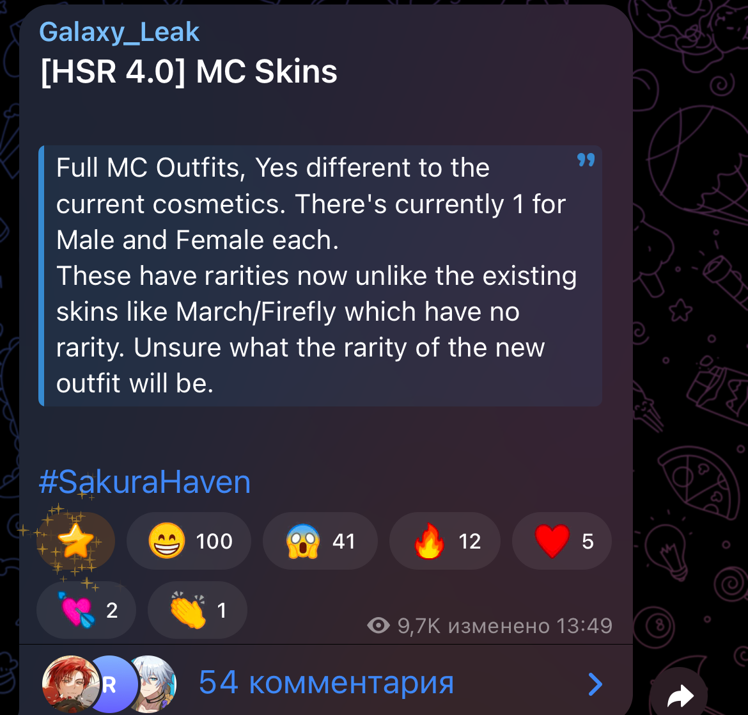This screenshot has height=715, width=748.
Task: Open the 54 комментария link
Action: tap(326, 682)
